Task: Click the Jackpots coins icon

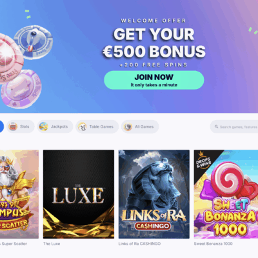Action: pos(44,126)
